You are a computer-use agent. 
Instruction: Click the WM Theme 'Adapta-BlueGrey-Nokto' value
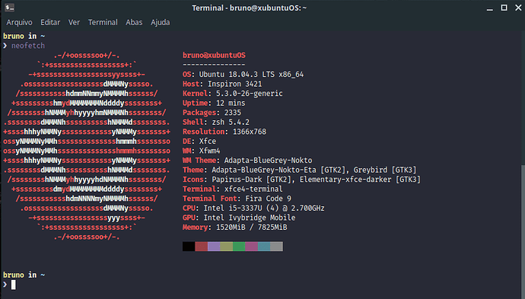(x=268, y=161)
